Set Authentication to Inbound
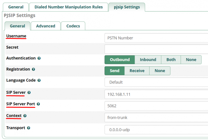The width and height of the screenshot is (208, 140). coord(148,60)
